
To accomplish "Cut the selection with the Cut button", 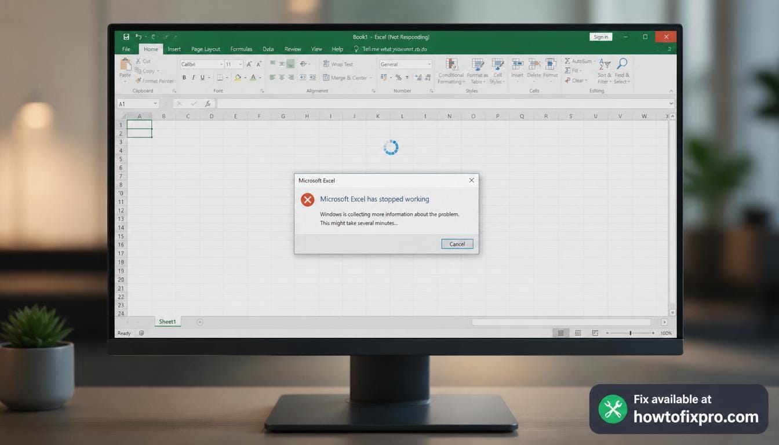I will (143, 61).
